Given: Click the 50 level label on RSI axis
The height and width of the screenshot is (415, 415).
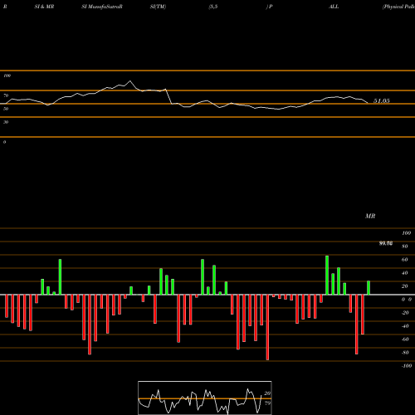Looking at the screenshot, I should pos(6,109).
